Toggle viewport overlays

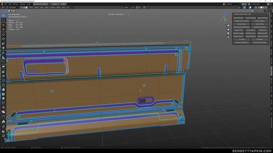[x=250, y=8]
